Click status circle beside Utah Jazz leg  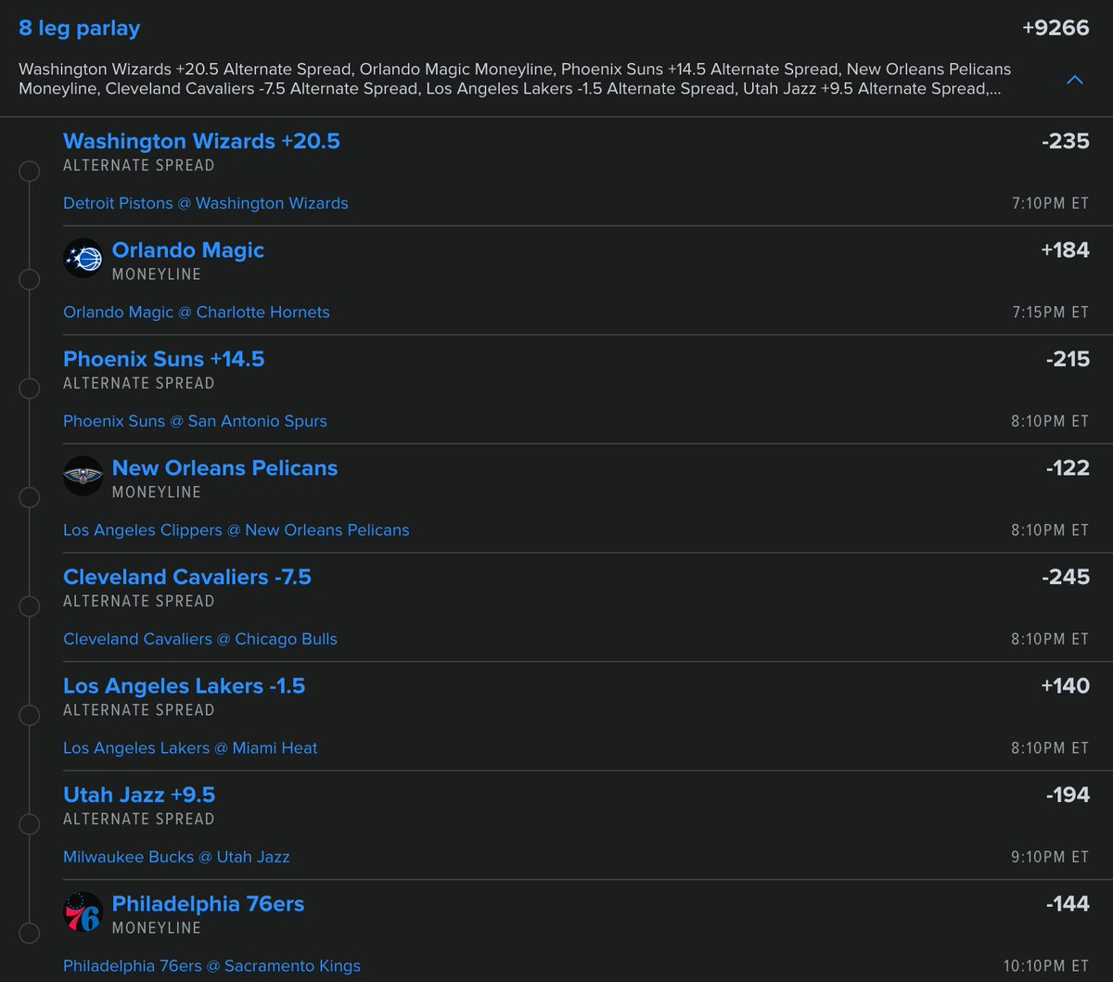click(x=30, y=824)
